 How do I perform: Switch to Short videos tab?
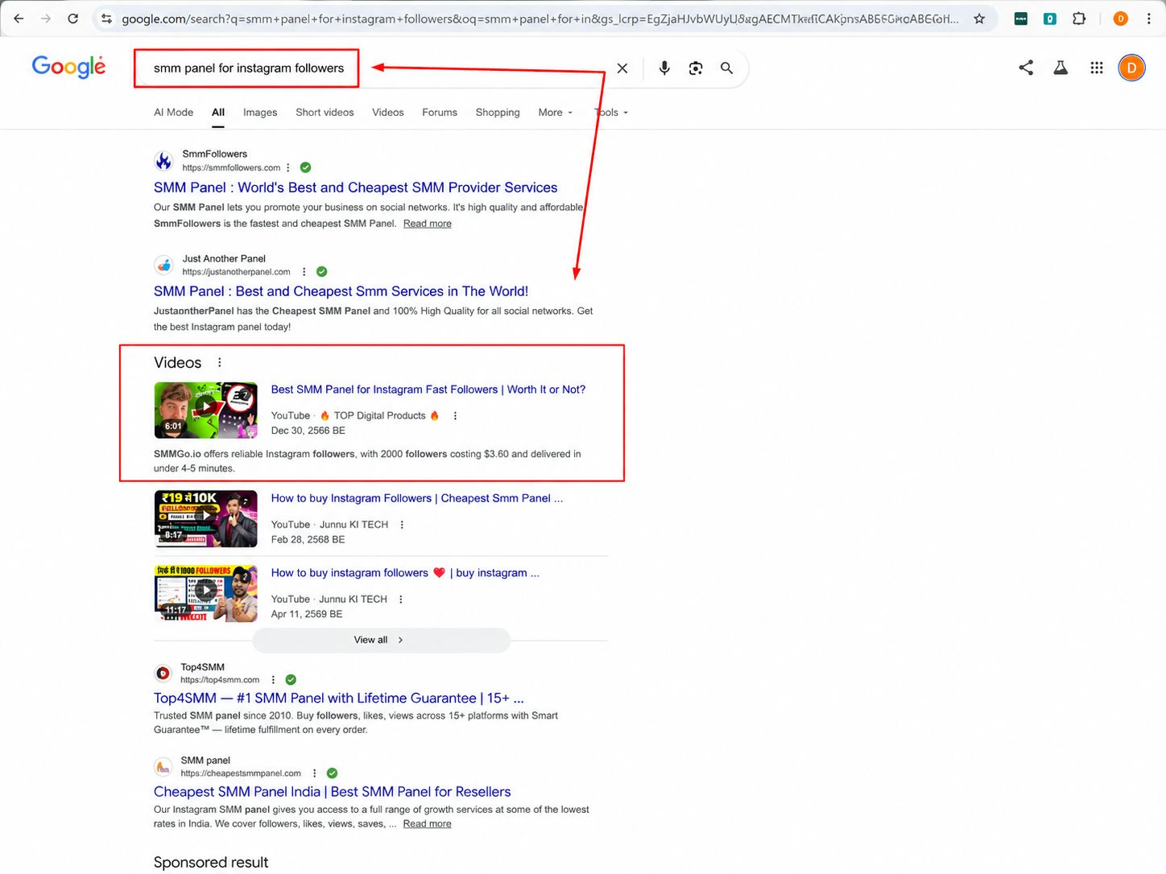[x=325, y=113]
